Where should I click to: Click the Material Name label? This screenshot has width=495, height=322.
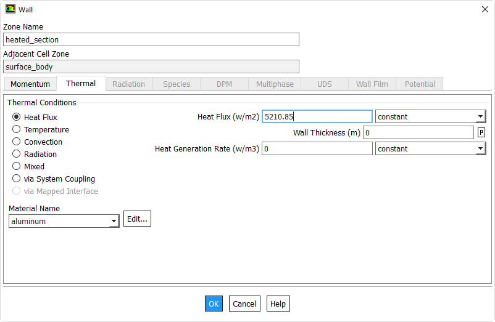point(34,208)
